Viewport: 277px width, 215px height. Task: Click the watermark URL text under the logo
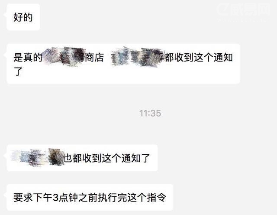(244, 20)
